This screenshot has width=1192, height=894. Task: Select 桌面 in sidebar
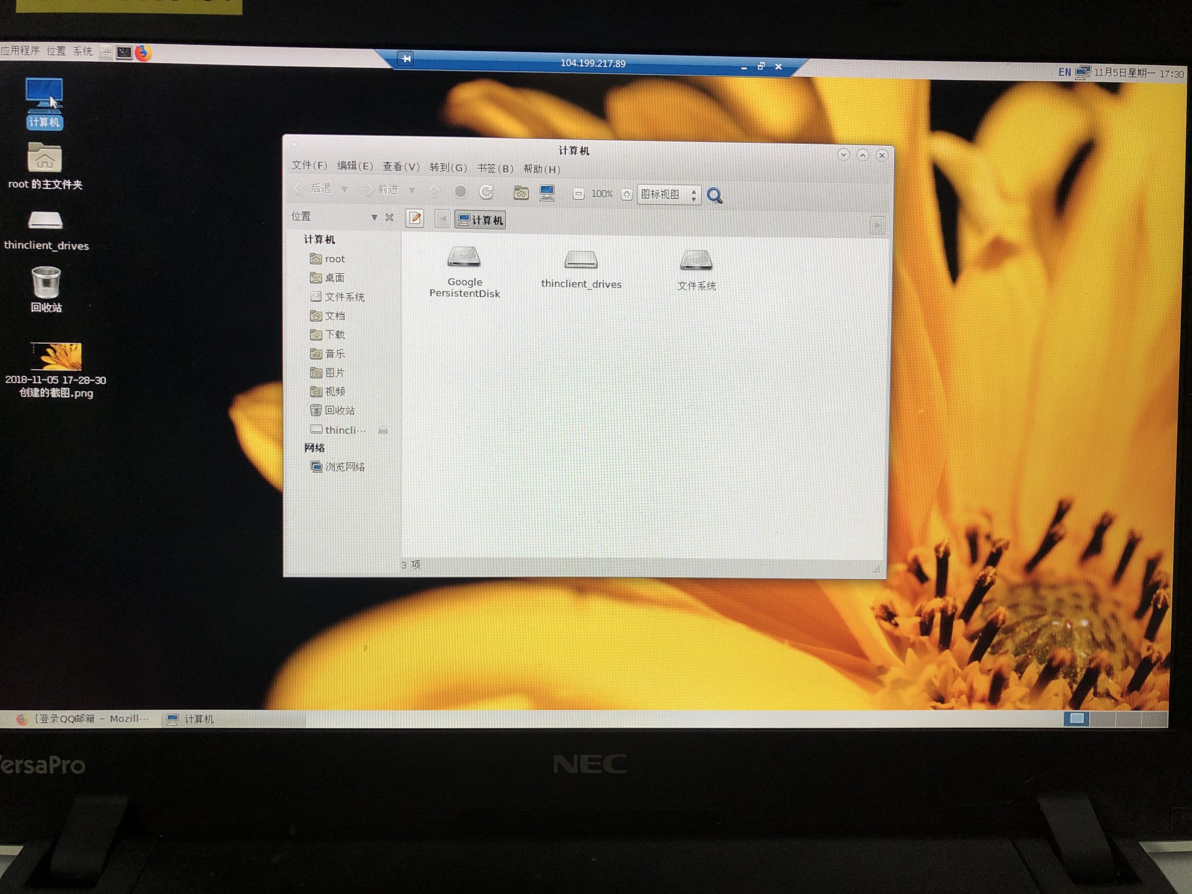pyautogui.click(x=328, y=278)
